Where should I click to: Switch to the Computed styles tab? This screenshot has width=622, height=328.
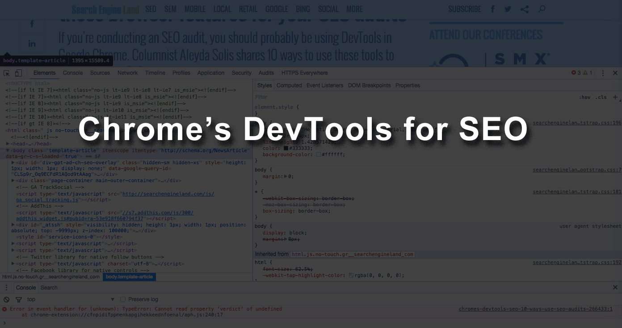289,85
